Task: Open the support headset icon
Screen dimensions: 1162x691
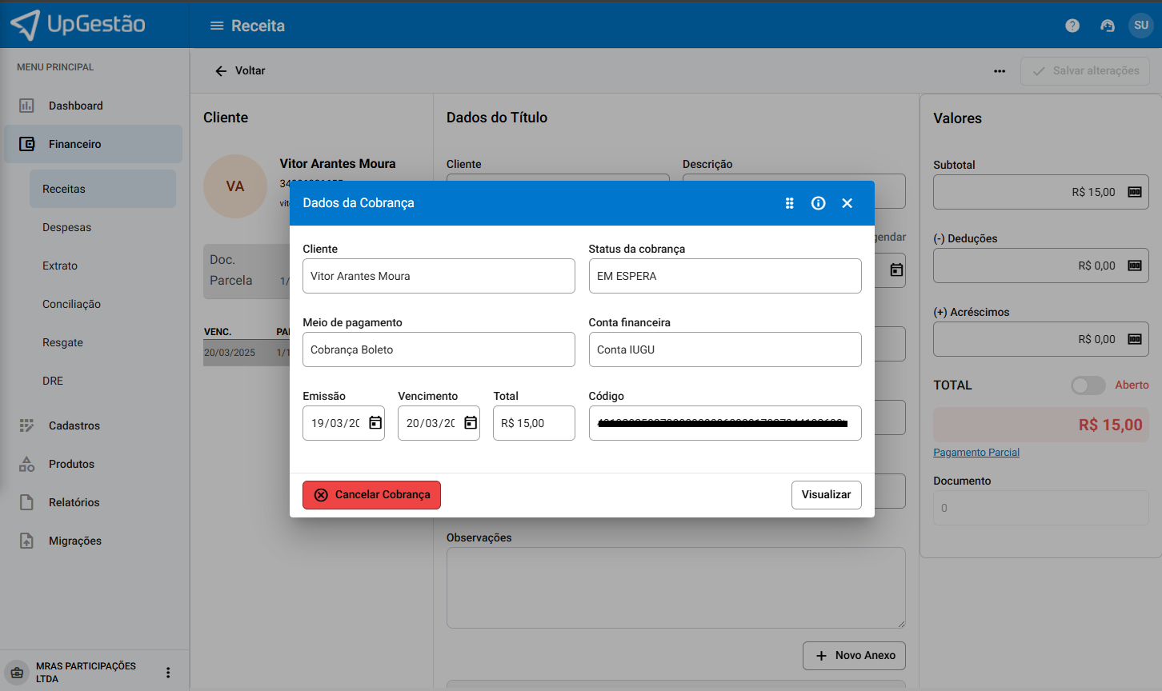Action: coord(1108,26)
